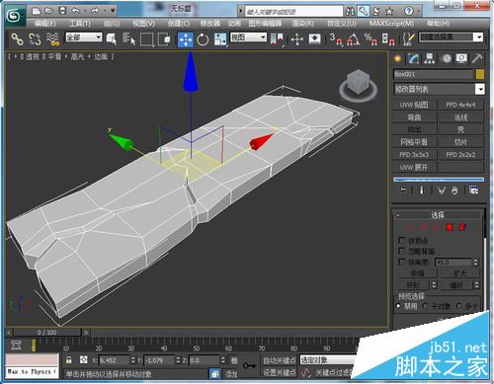Select the Move tool in toolbar
Screen dimensions: 494x384
[186, 39]
